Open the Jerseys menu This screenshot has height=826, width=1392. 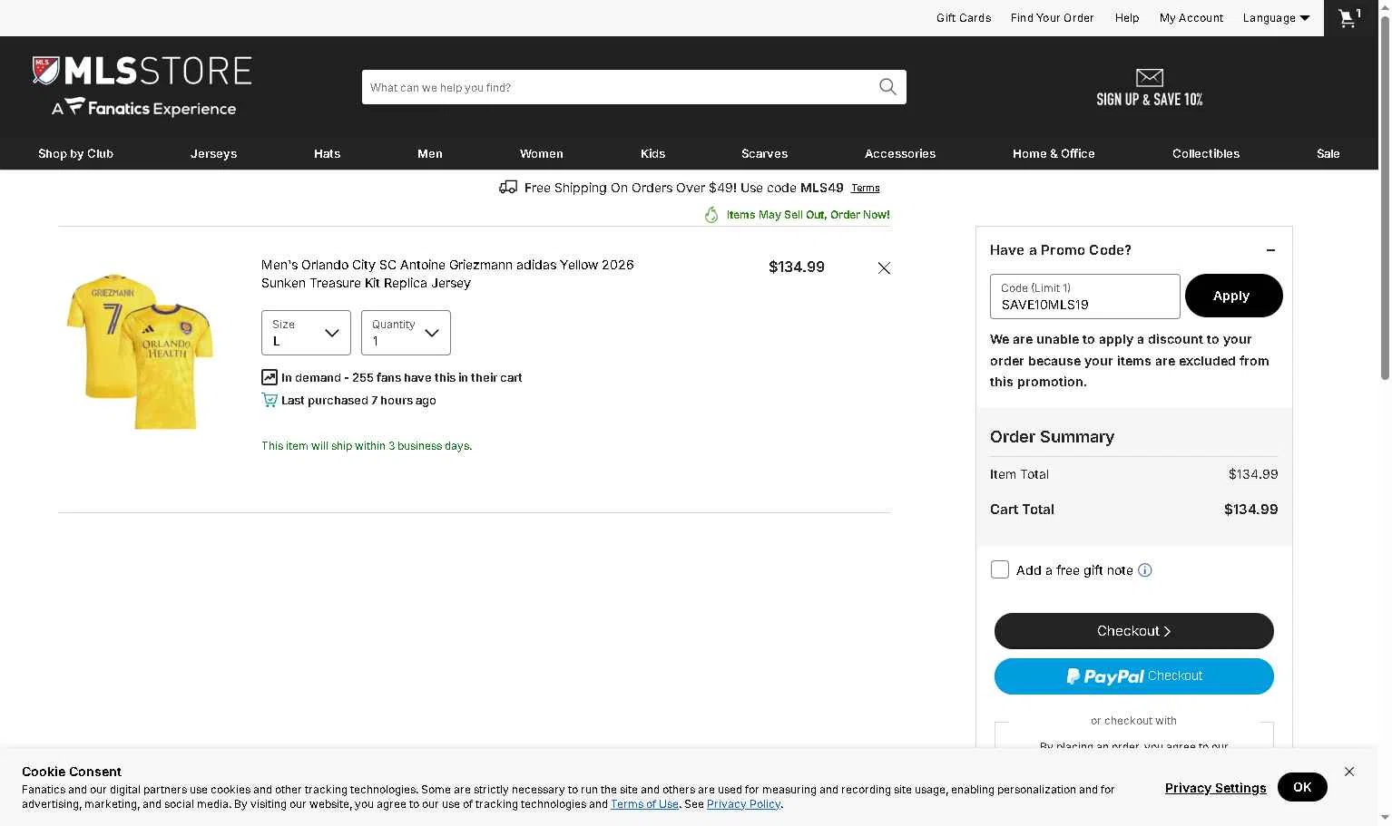click(x=213, y=154)
